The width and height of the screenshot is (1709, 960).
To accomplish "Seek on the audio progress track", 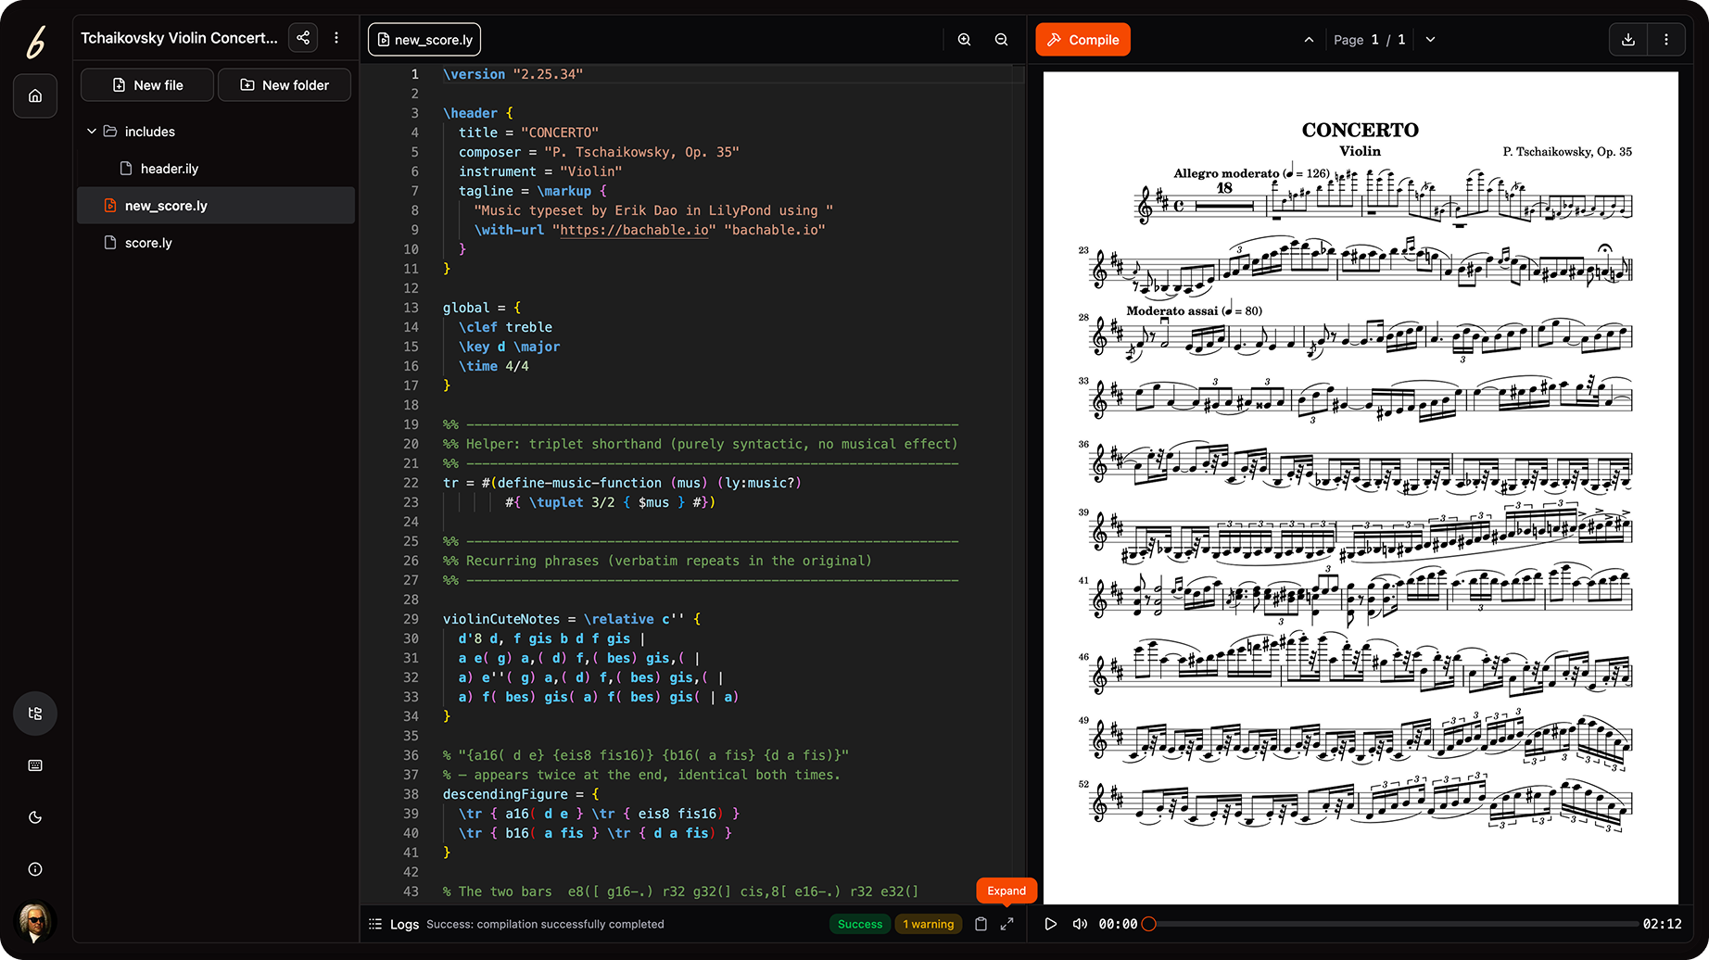I will coord(1394,924).
